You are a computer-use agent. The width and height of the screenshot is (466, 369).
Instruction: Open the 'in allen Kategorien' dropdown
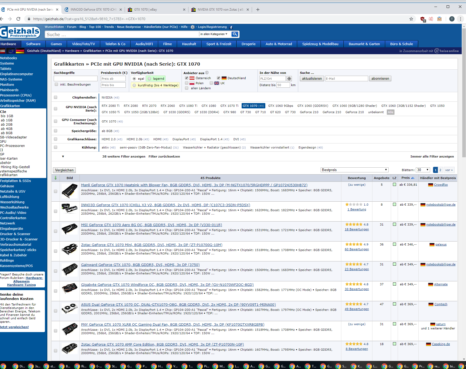(x=214, y=34)
